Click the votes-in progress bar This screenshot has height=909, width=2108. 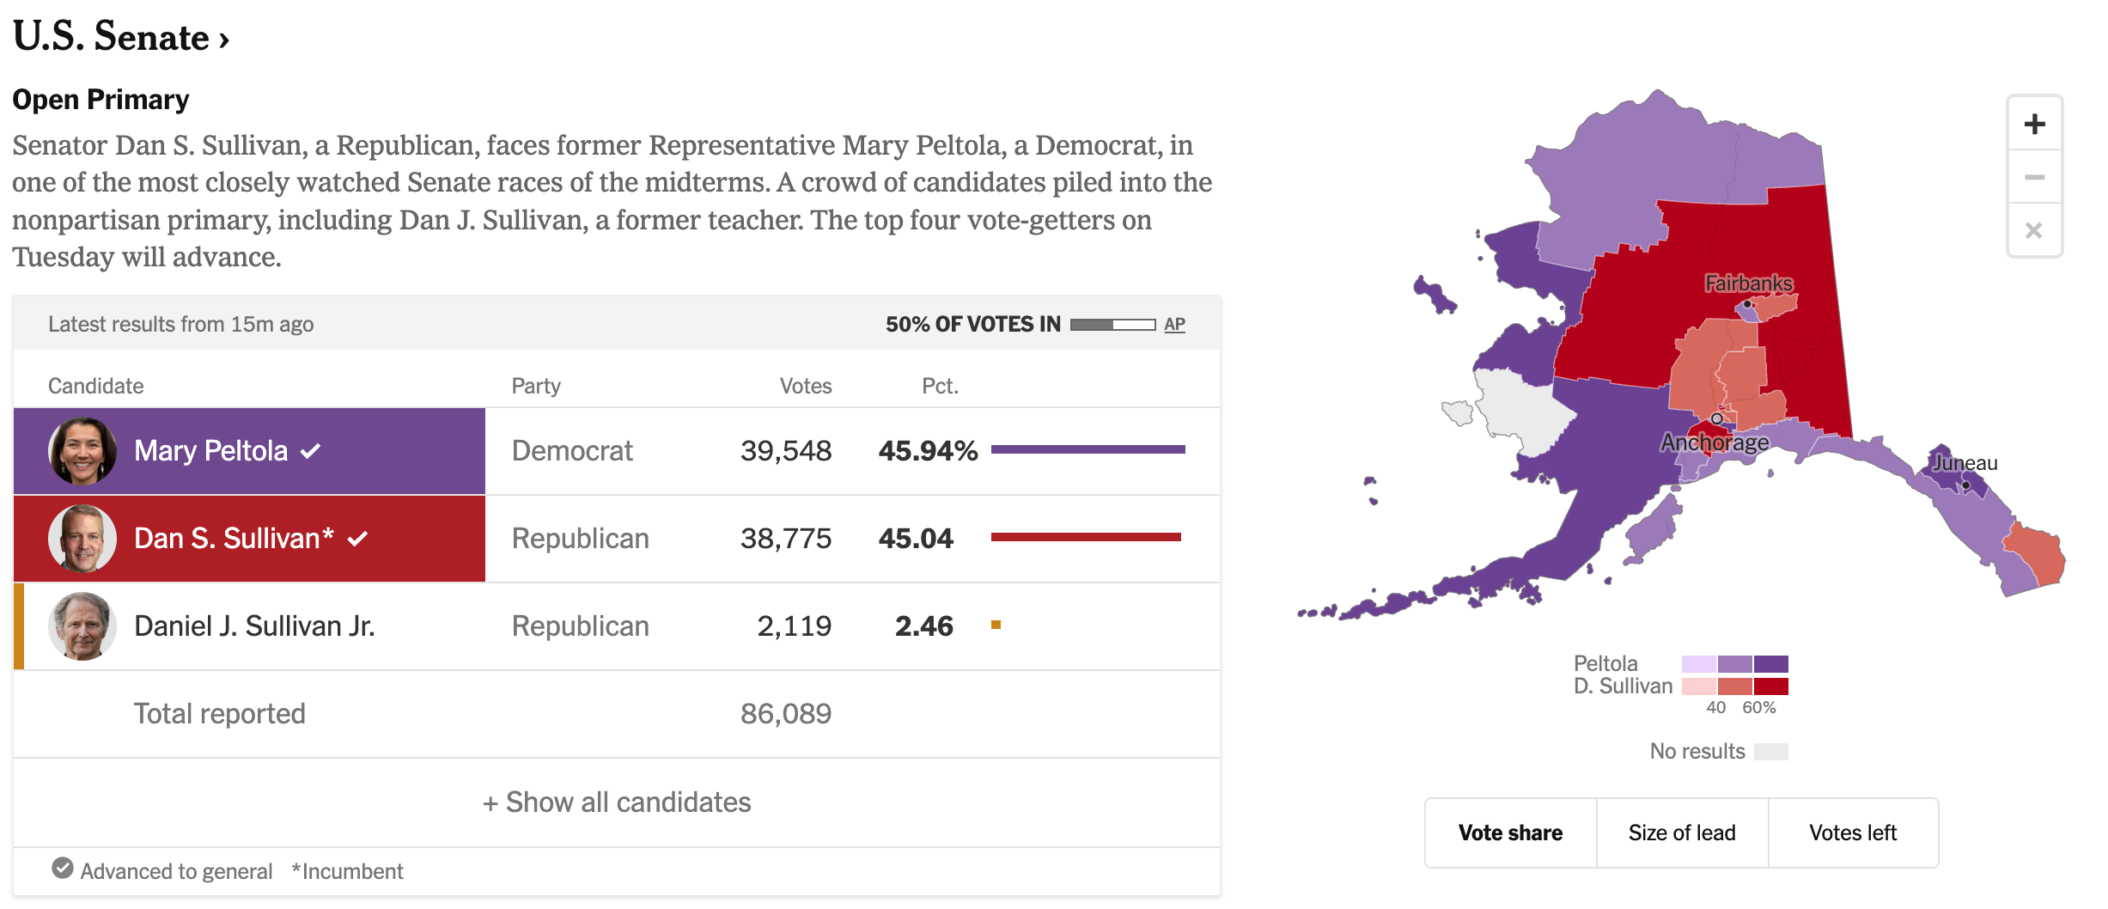point(1112,325)
